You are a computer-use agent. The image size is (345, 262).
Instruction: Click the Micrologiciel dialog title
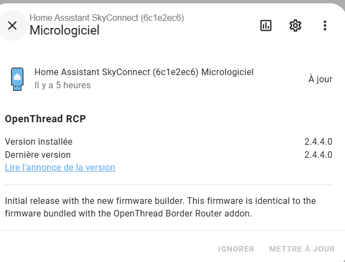(x=65, y=30)
